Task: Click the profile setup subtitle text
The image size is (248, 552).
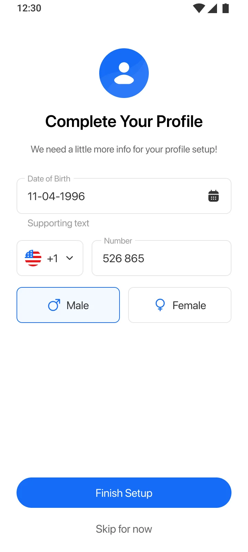Action: pyautogui.click(x=124, y=149)
